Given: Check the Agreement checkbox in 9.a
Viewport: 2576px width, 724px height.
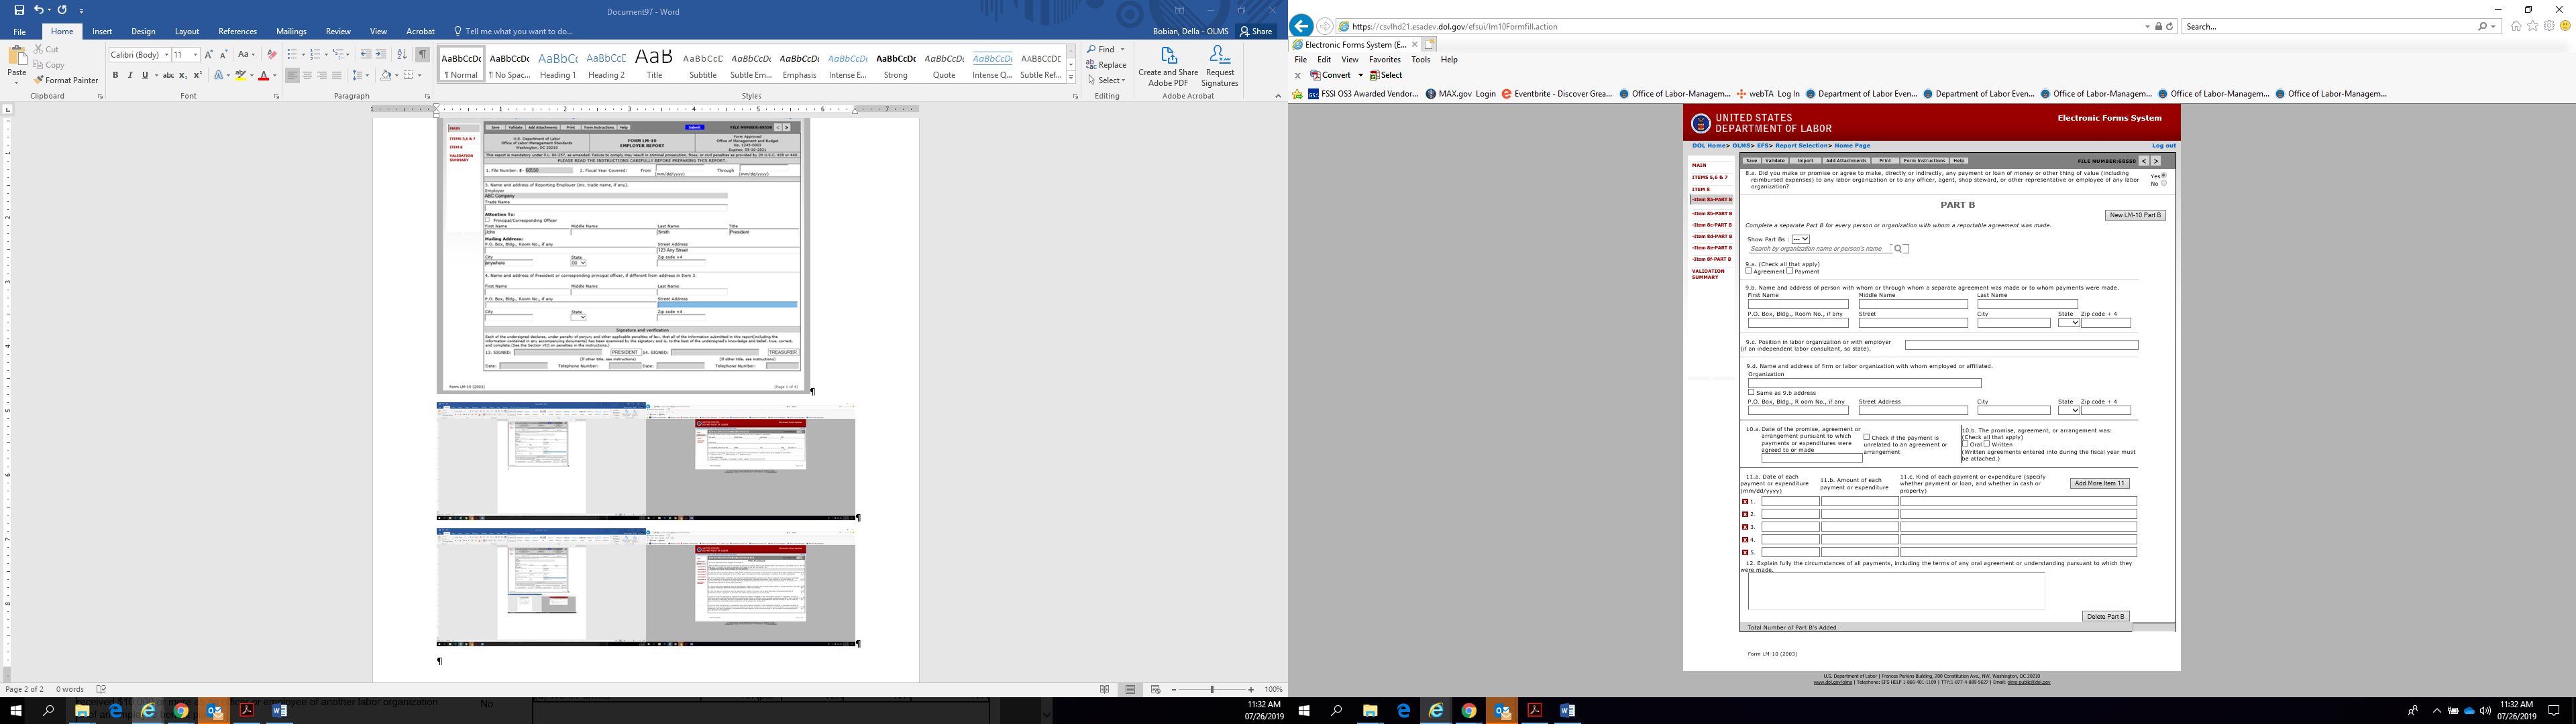Looking at the screenshot, I should (x=1748, y=271).
